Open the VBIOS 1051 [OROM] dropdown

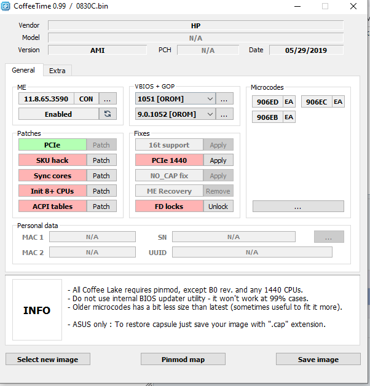click(x=175, y=99)
